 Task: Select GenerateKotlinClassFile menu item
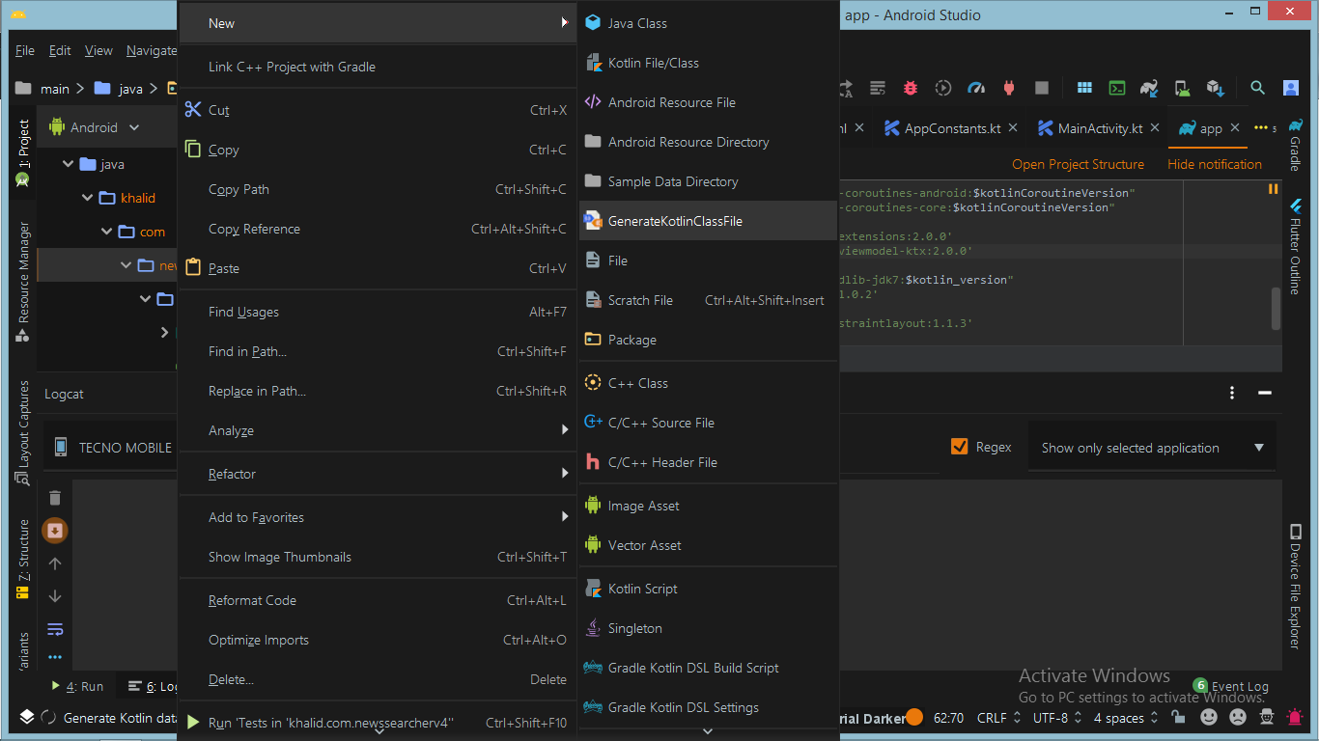click(x=708, y=221)
